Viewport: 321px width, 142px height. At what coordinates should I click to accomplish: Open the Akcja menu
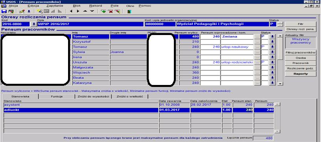coord(13,6)
